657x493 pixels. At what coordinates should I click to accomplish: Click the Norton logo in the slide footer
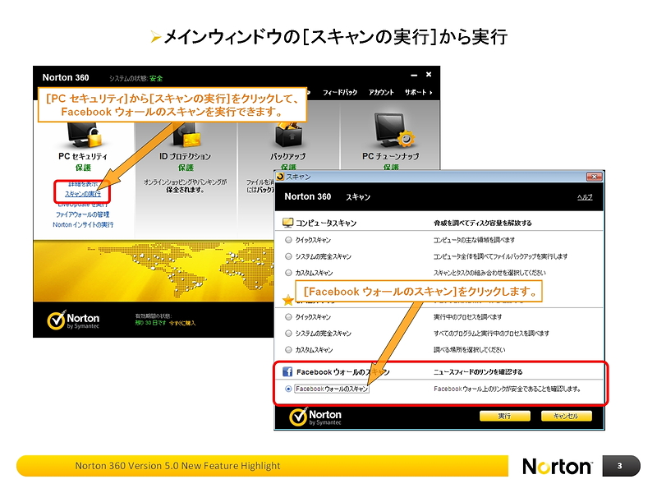tap(558, 466)
